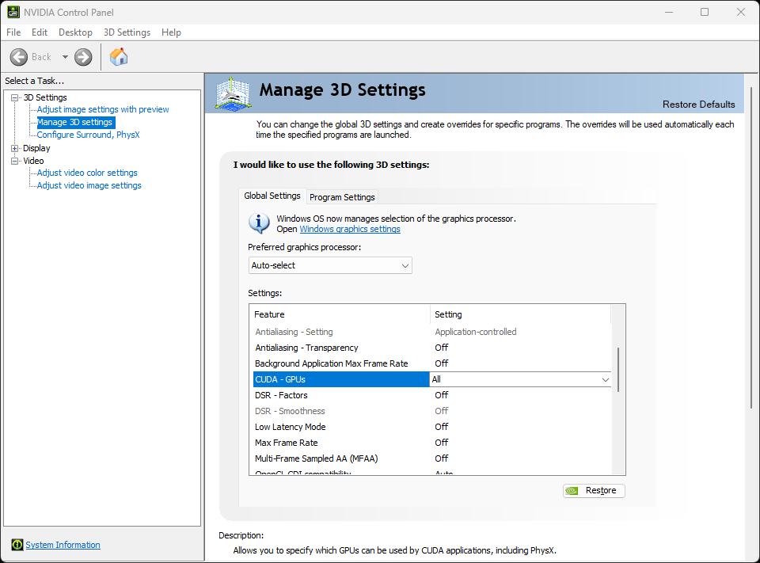Expand the Display tree node

13,147
